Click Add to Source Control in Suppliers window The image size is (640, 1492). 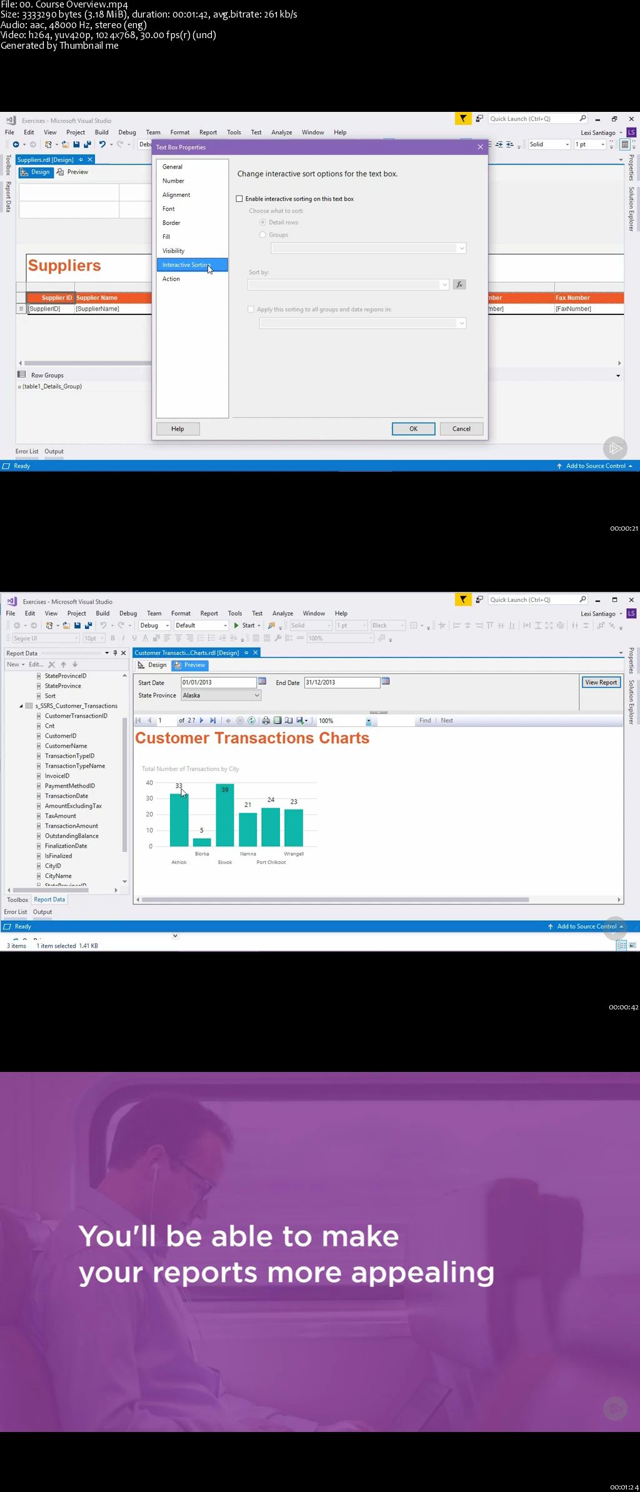tap(594, 466)
